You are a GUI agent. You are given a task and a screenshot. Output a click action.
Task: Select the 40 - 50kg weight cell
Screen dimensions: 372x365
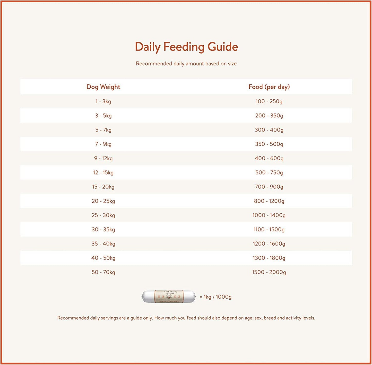coord(103,258)
